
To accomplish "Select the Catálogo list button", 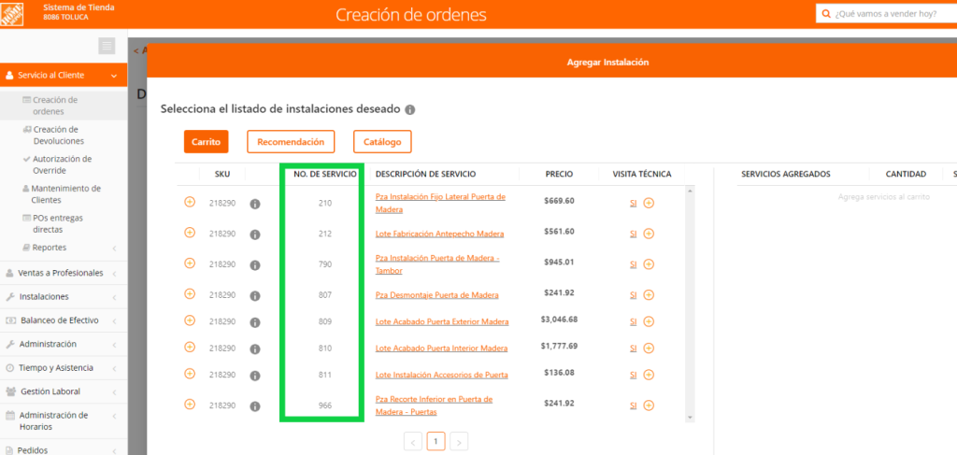I will point(382,141).
